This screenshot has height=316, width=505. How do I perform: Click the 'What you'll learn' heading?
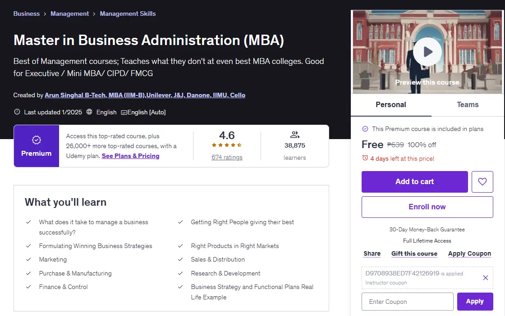tap(65, 202)
